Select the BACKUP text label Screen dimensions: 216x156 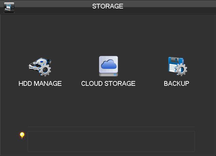[176, 83]
